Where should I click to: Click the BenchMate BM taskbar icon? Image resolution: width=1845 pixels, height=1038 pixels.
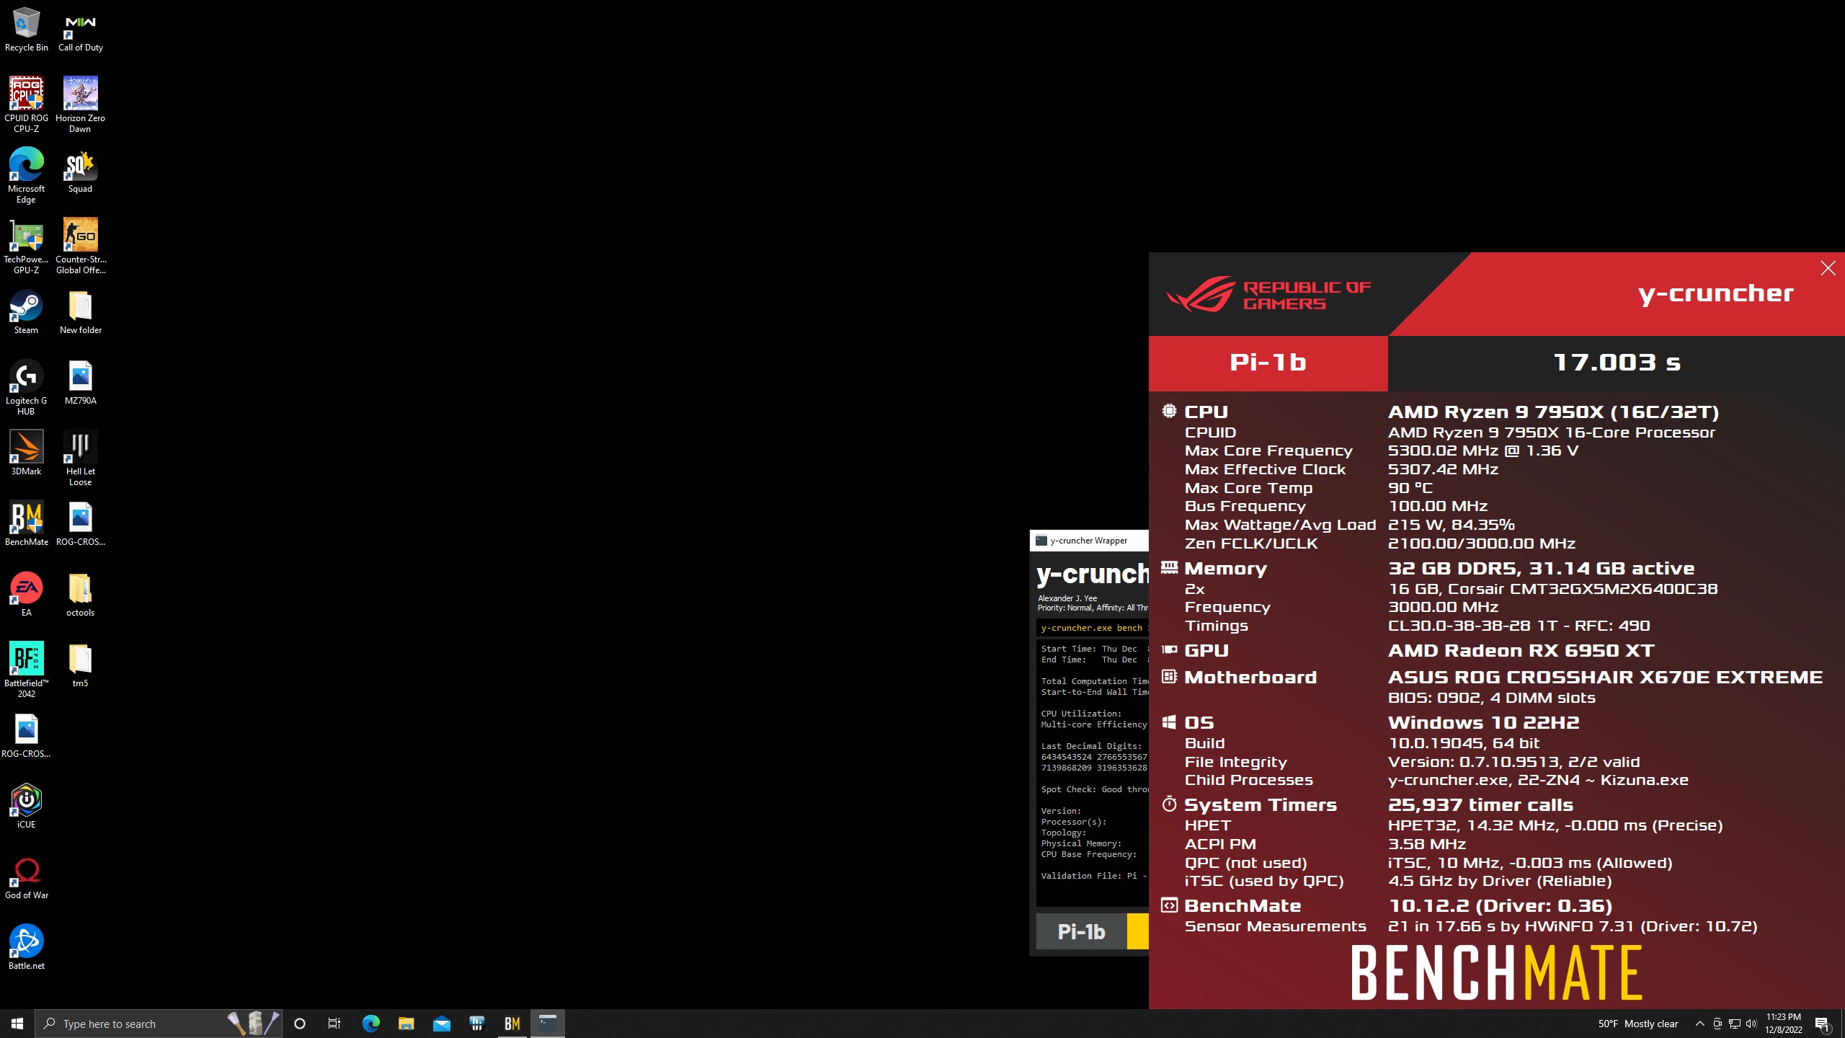(512, 1024)
